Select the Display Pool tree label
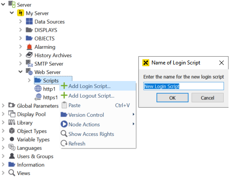 click(x=31, y=114)
